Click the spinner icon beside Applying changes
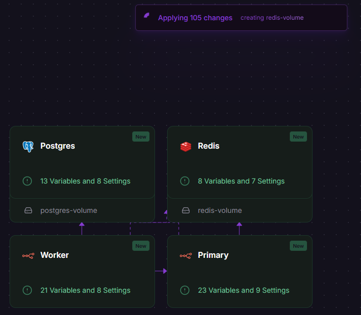This screenshot has height=315, width=361. point(146,16)
